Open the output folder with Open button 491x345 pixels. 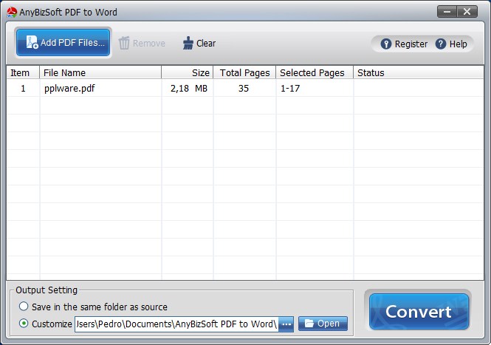pyautogui.click(x=323, y=324)
